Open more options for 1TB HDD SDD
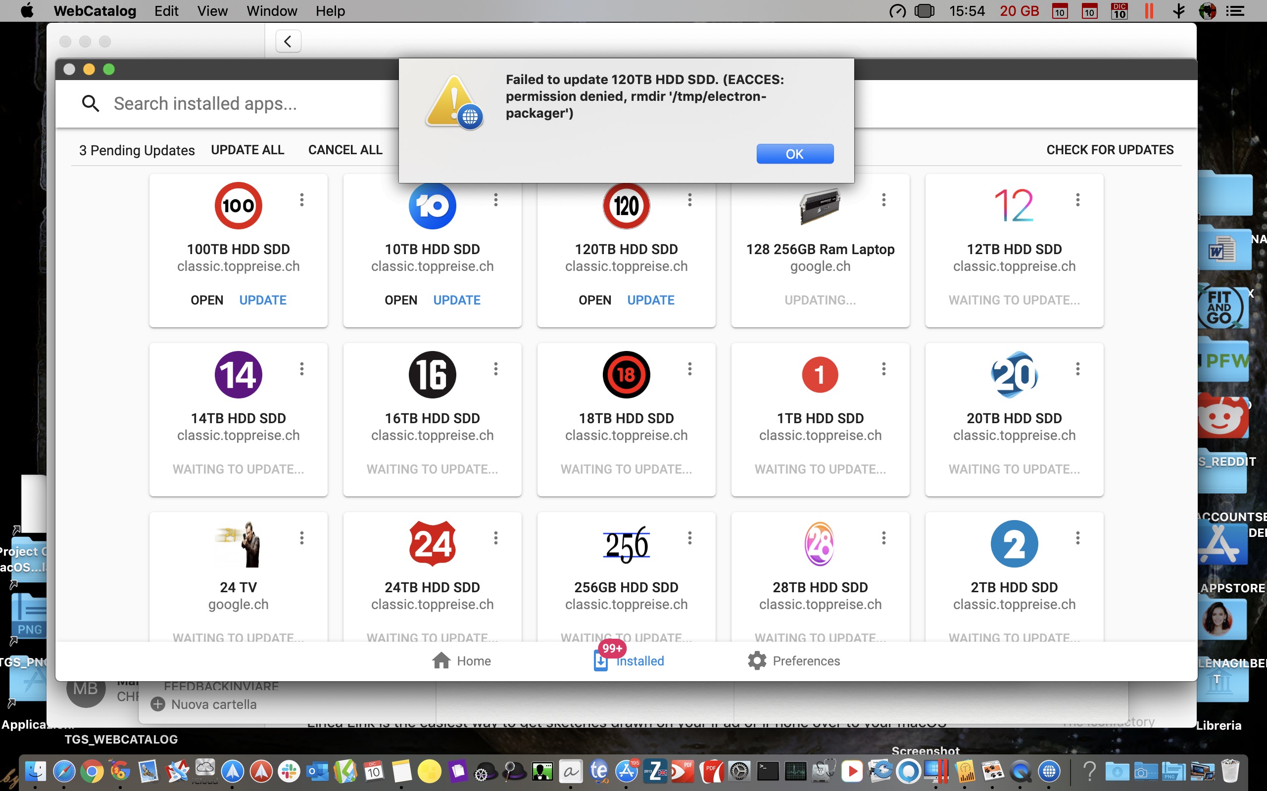Screen dimensions: 1267x791 point(884,369)
